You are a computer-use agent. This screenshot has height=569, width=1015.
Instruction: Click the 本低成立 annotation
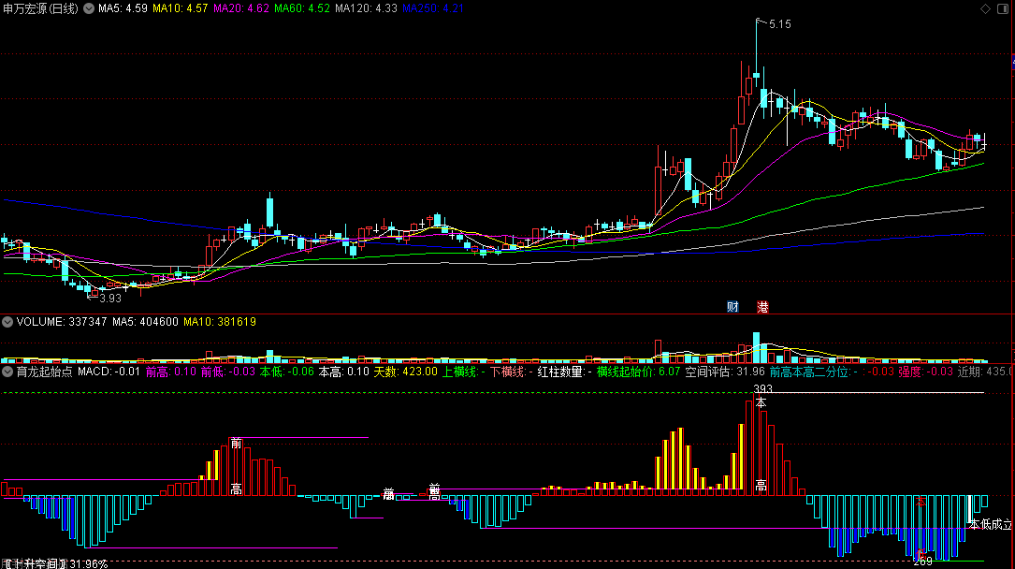(991, 524)
